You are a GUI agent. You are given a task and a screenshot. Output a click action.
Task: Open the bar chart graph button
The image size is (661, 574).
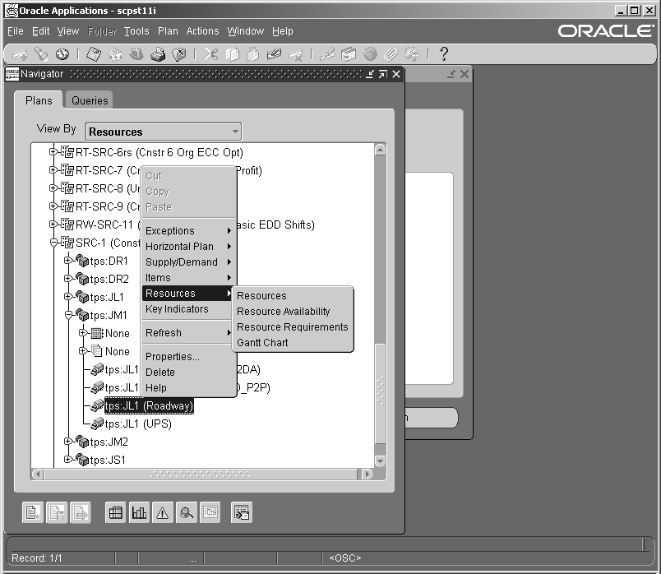(x=139, y=512)
